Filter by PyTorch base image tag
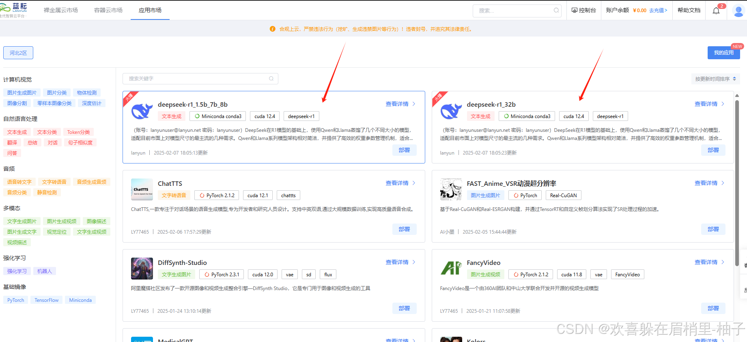This screenshot has width=747, height=342. tap(16, 300)
